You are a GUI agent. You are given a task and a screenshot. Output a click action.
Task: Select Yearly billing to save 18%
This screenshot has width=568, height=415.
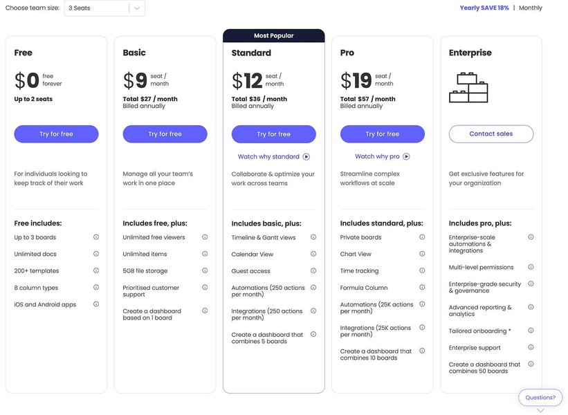click(x=484, y=7)
